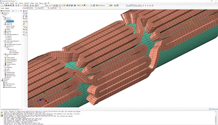This screenshot has width=218, height=125.
Task: Select Section-2-PIPE in the tree
Action: click(10, 28)
